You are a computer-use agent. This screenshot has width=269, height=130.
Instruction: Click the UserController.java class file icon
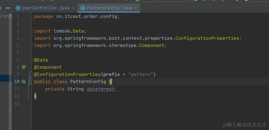pos(18,8)
